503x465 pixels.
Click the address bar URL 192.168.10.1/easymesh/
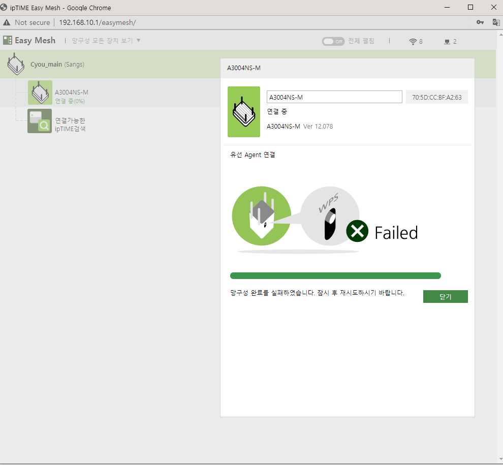(97, 22)
